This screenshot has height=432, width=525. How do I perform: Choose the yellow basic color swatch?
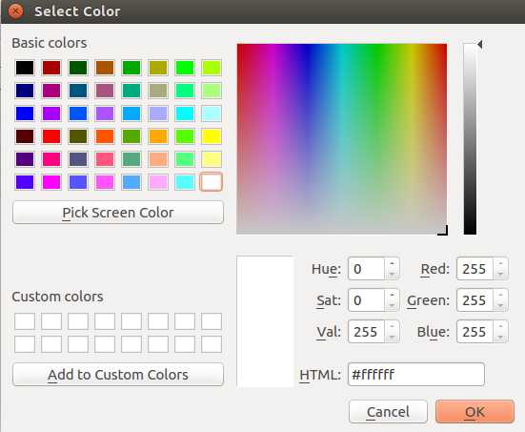pyautogui.click(x=212, y=136)
